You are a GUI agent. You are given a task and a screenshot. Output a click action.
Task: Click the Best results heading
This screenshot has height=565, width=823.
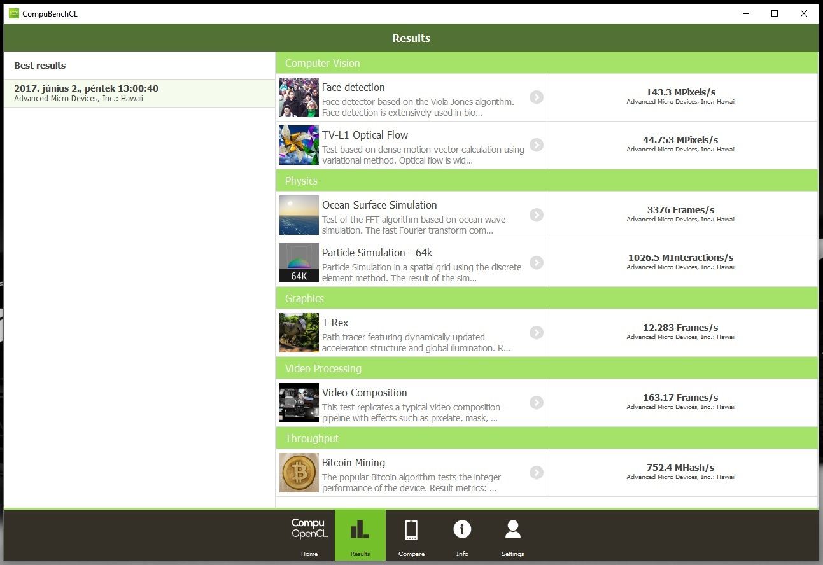click(40, 66)
